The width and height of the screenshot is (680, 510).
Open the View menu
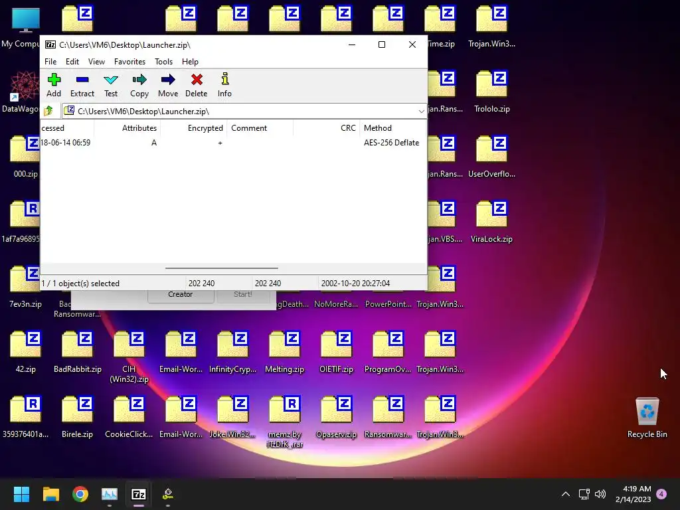click(x=96, y=62)
